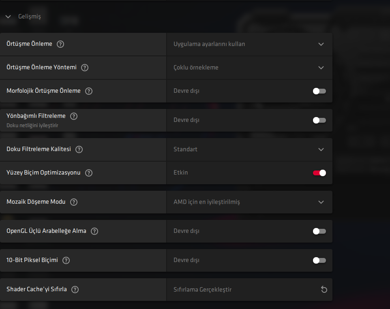Show Mozaik Döşeme Modu help icon

(x=74, y=202)
